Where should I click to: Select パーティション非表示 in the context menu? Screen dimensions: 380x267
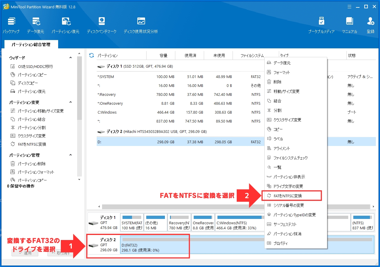296,177
